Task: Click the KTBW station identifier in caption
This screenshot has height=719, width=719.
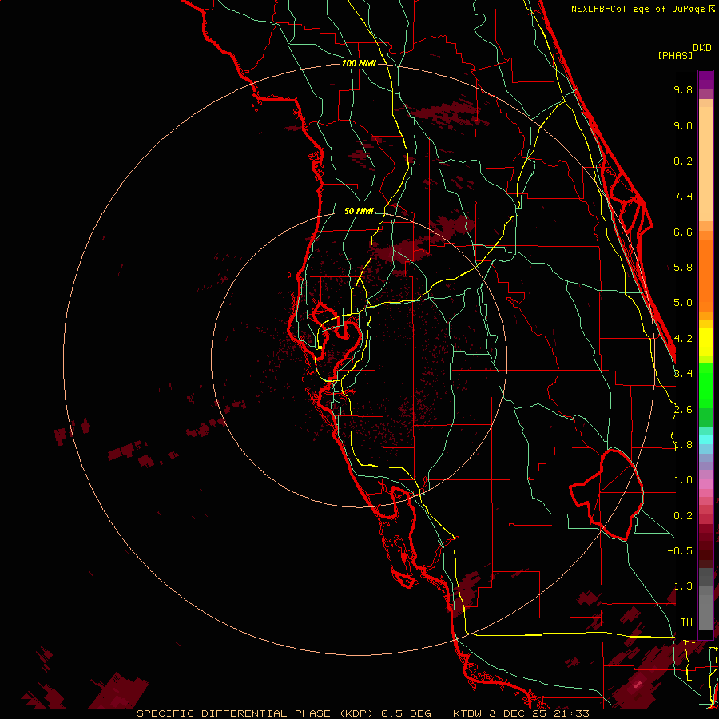Action: click(x=469, y=713)
